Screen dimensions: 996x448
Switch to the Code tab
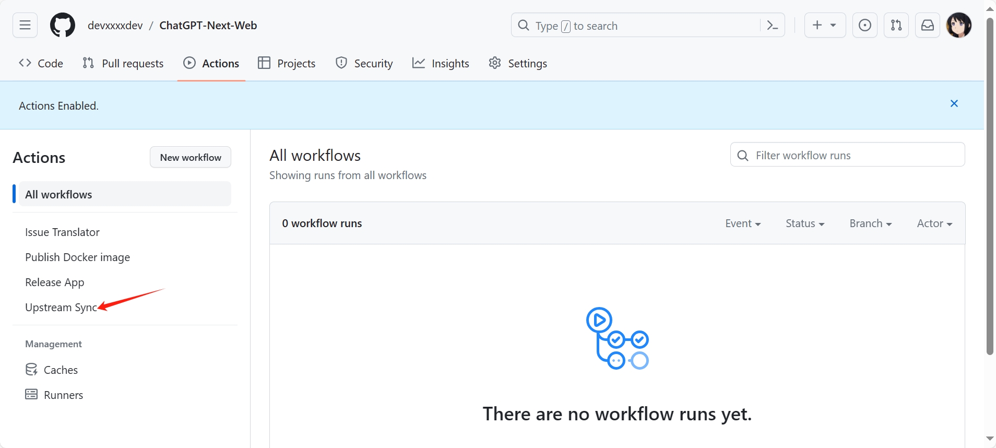click(x=41, y=63)
